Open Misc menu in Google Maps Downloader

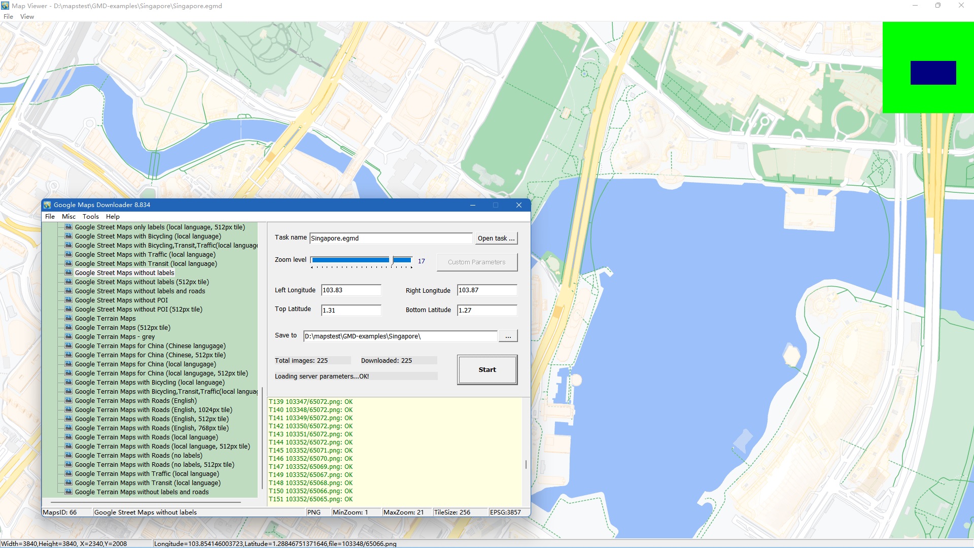[x=68, y=216]
